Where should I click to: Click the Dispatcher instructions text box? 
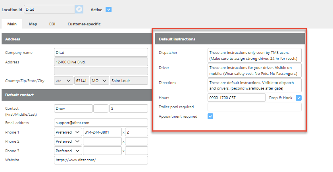[x=254, y=55]
